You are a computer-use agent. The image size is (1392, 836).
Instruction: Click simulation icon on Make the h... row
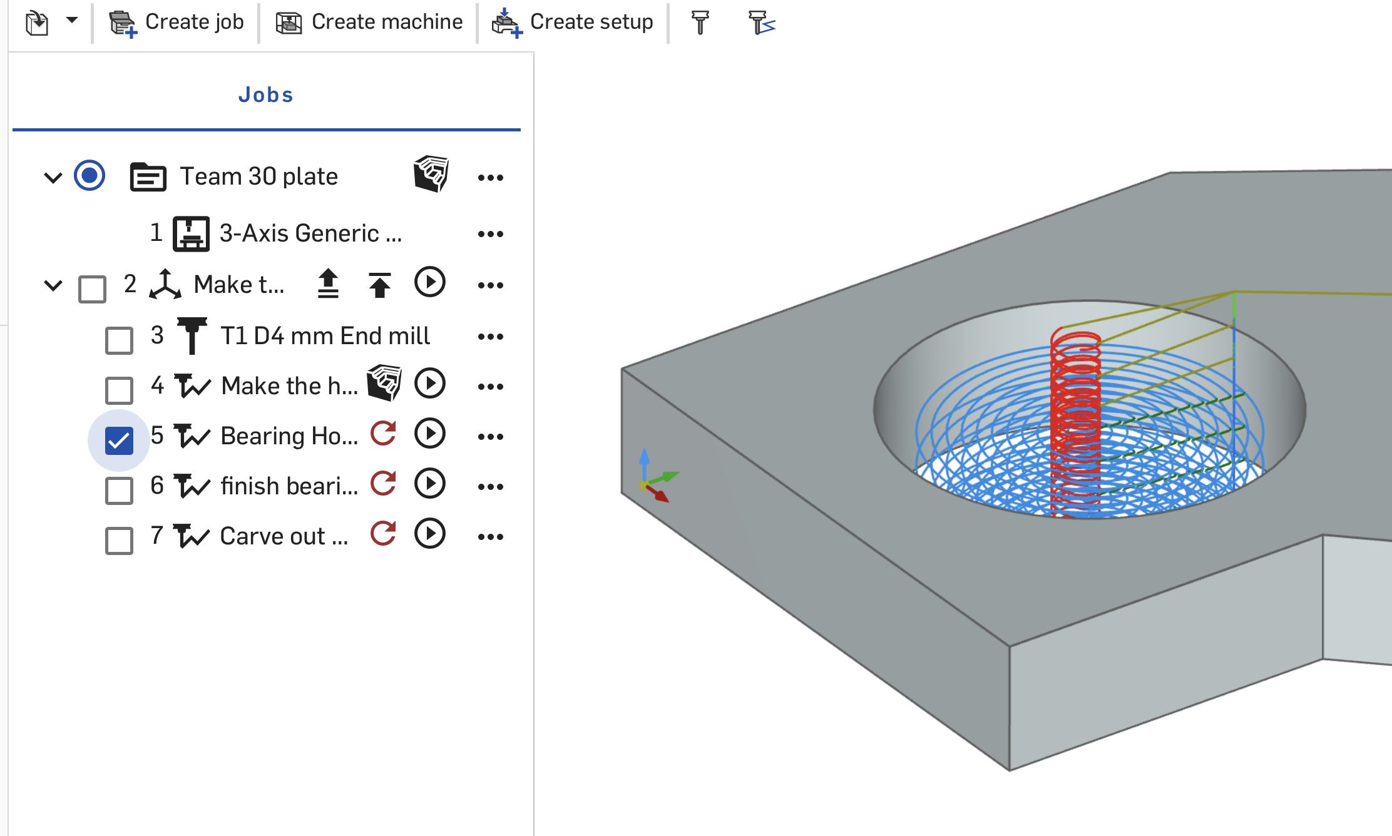[384, 382]
